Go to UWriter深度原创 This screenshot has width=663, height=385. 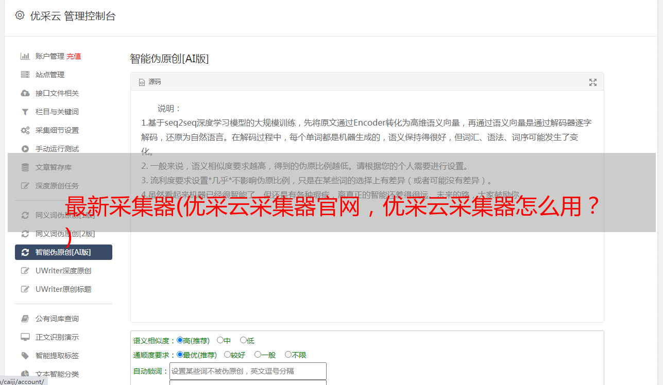pos(63,271)
